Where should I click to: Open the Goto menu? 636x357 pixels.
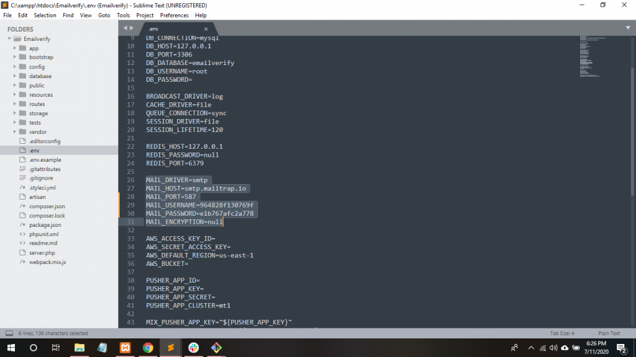click(x=104, y=15)
